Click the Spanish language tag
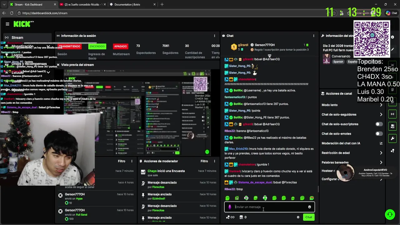 click(338, 62)
